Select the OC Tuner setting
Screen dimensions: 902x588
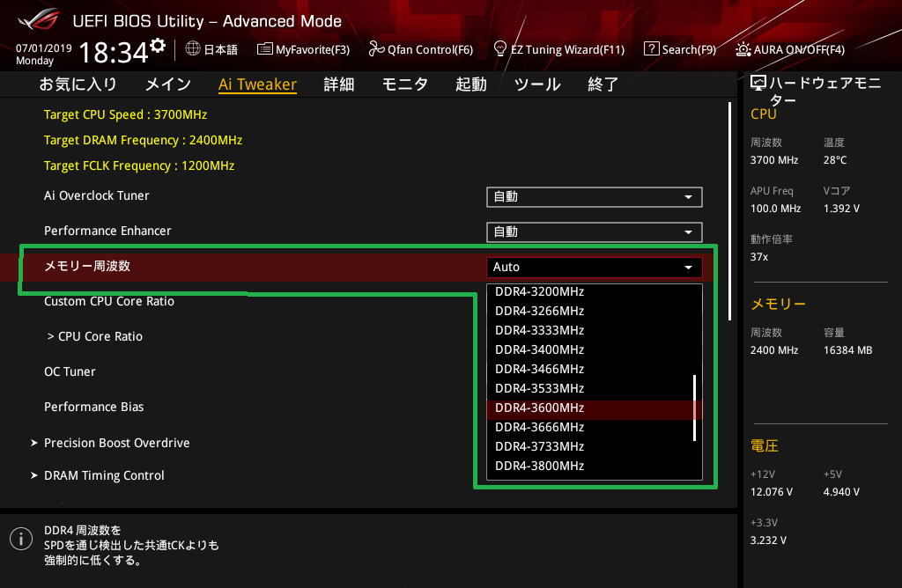(70, 371)
